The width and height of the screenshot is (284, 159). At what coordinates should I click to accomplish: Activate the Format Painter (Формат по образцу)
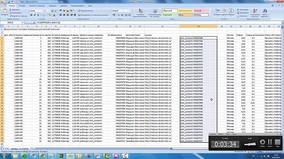coord(18,16)
